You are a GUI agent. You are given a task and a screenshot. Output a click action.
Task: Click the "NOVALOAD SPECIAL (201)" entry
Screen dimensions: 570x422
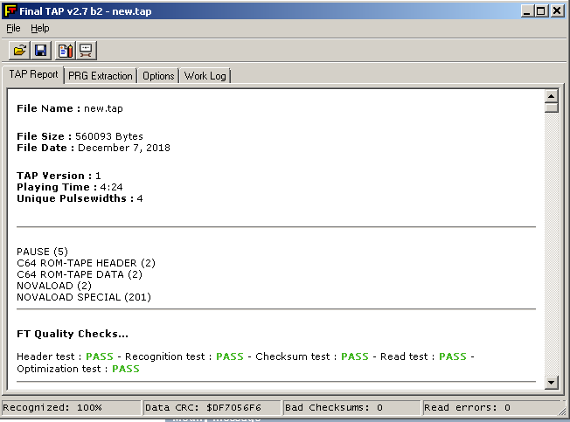tap(84, 297)
